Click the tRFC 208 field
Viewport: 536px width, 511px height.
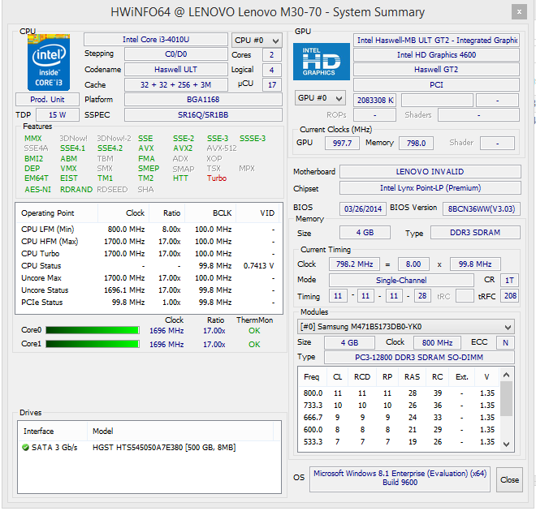[x=510, y=295]
